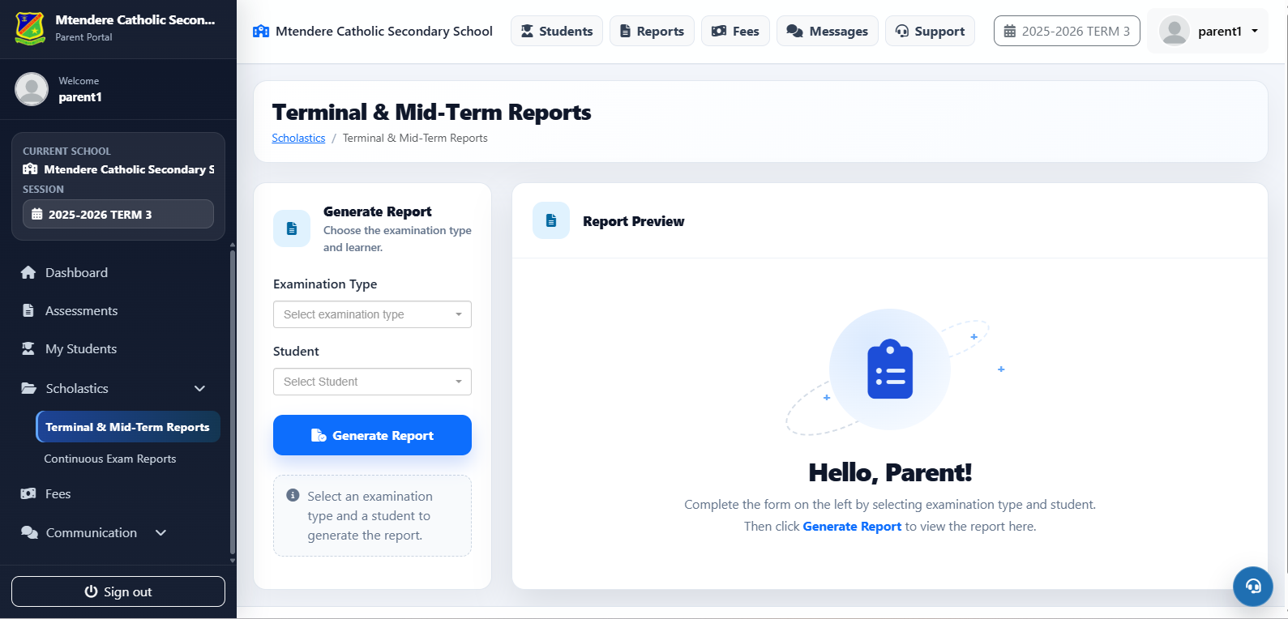Open Assessments via its document icon
1288x619 pixels.
click(x=28, y=310)
